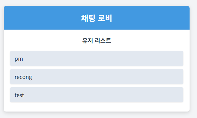The height and width of the screenshot is (118, 197).
Task: Click empty right side of pm row
Action: click(x=138, y=58)
